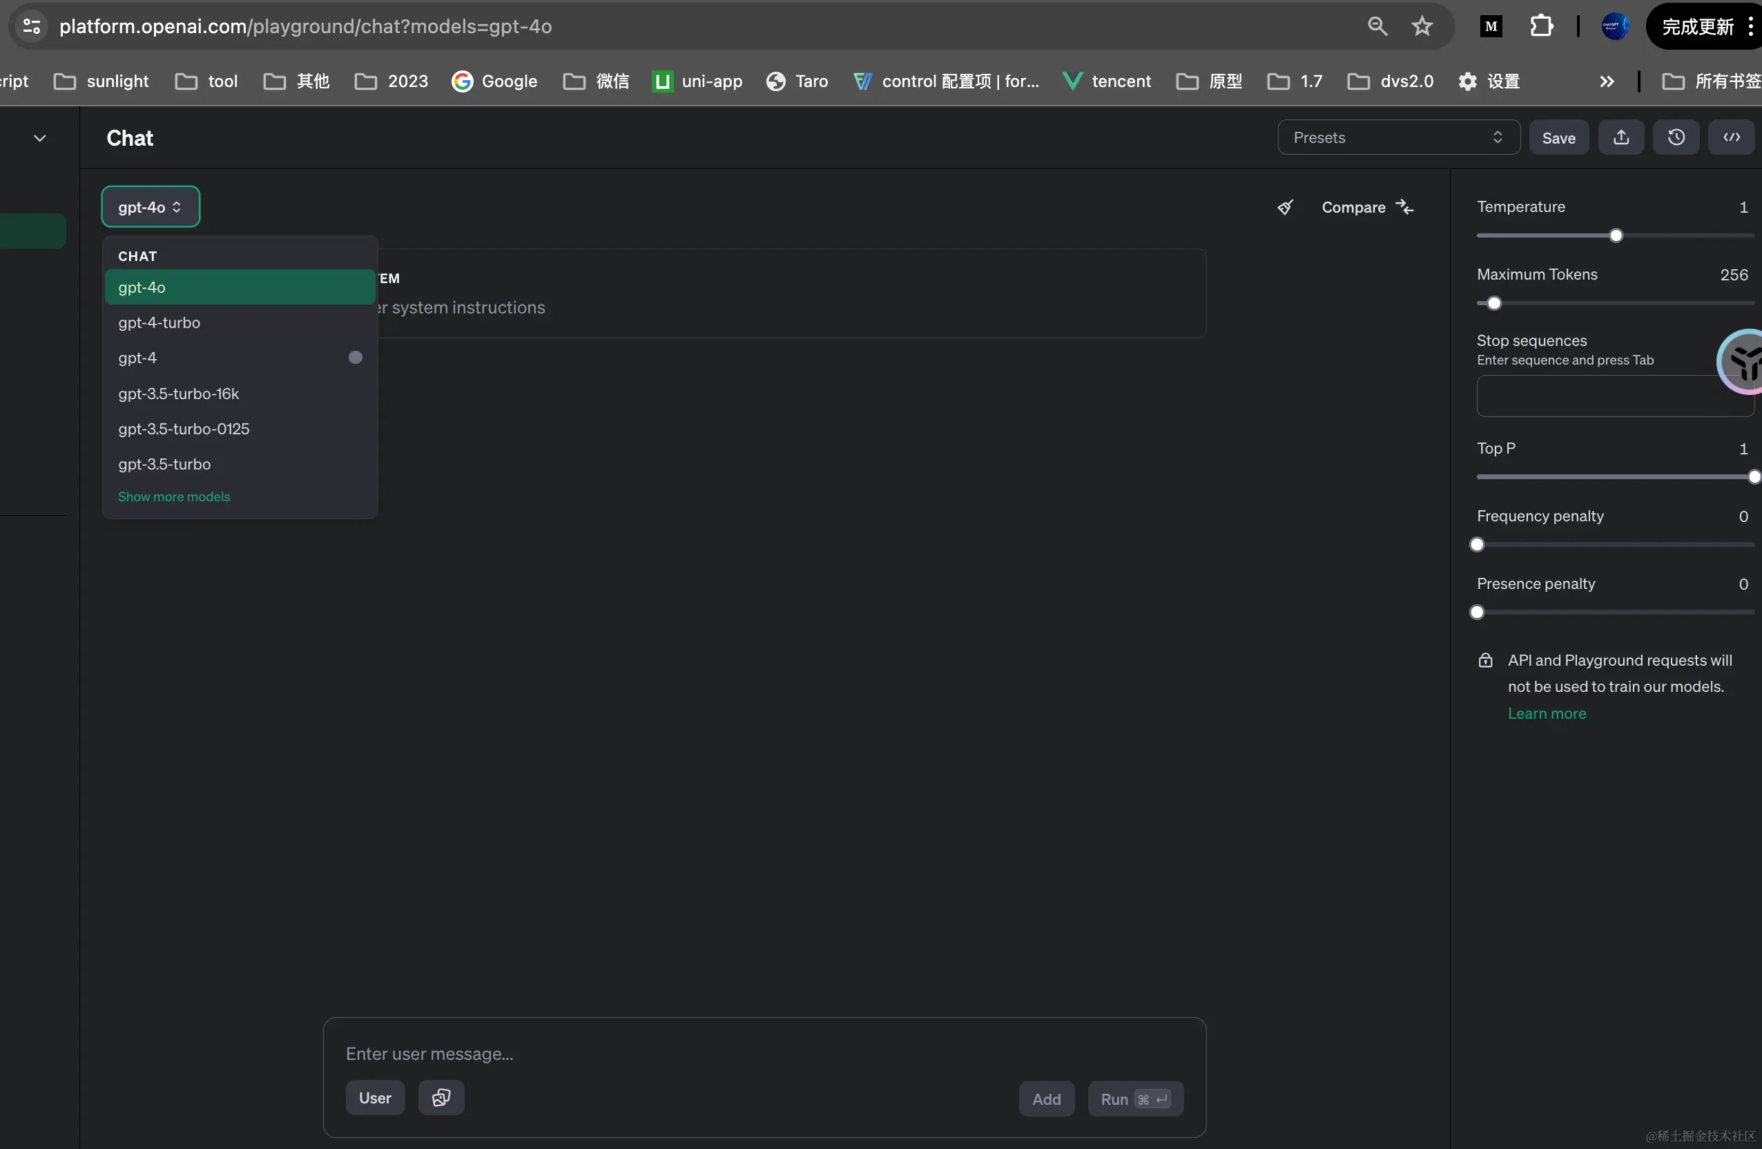Click the browser address bar URL
The height and width of the screenshot is (1149, 1762).
(x=305, y=27)
